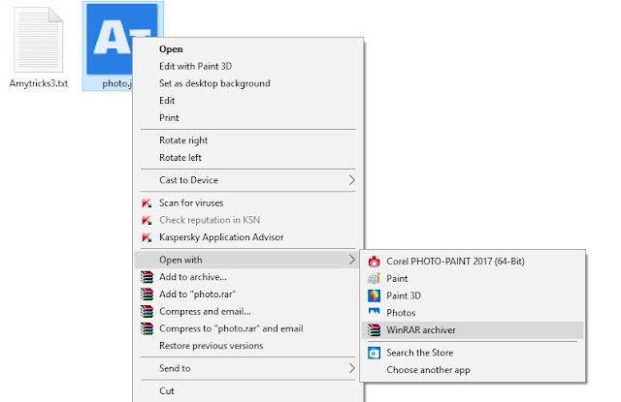Image resolution: width=621 pixels, height=402 pixels.
Task: Click the Store bag icon in submenu
Action: [374, 353]
